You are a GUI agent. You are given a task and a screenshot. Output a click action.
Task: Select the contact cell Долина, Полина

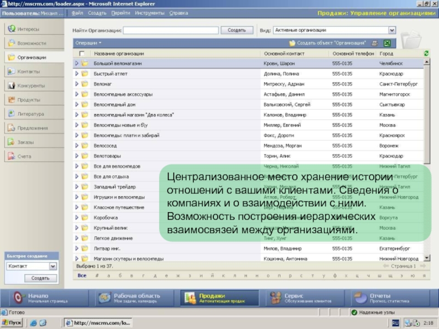(x=282, y=74)
